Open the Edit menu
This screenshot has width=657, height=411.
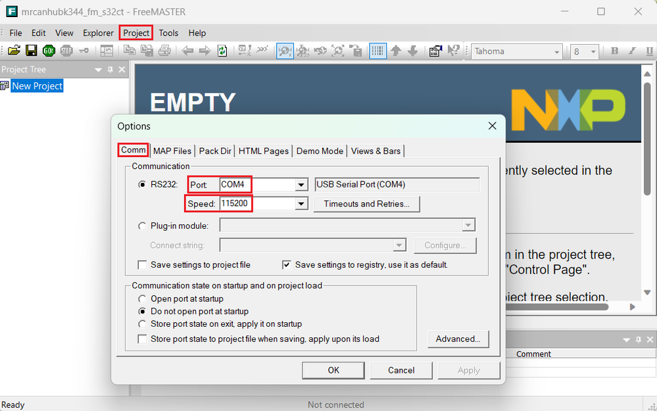click(39, 33)
